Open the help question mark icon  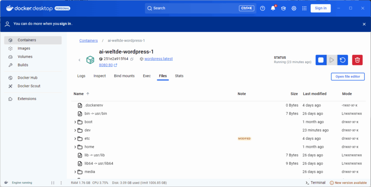point(263,8)
